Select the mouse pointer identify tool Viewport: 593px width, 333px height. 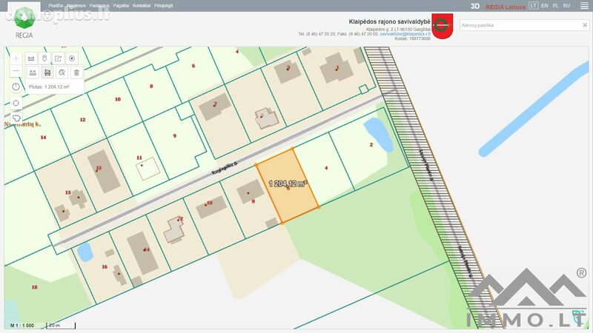tap(44, 58)
